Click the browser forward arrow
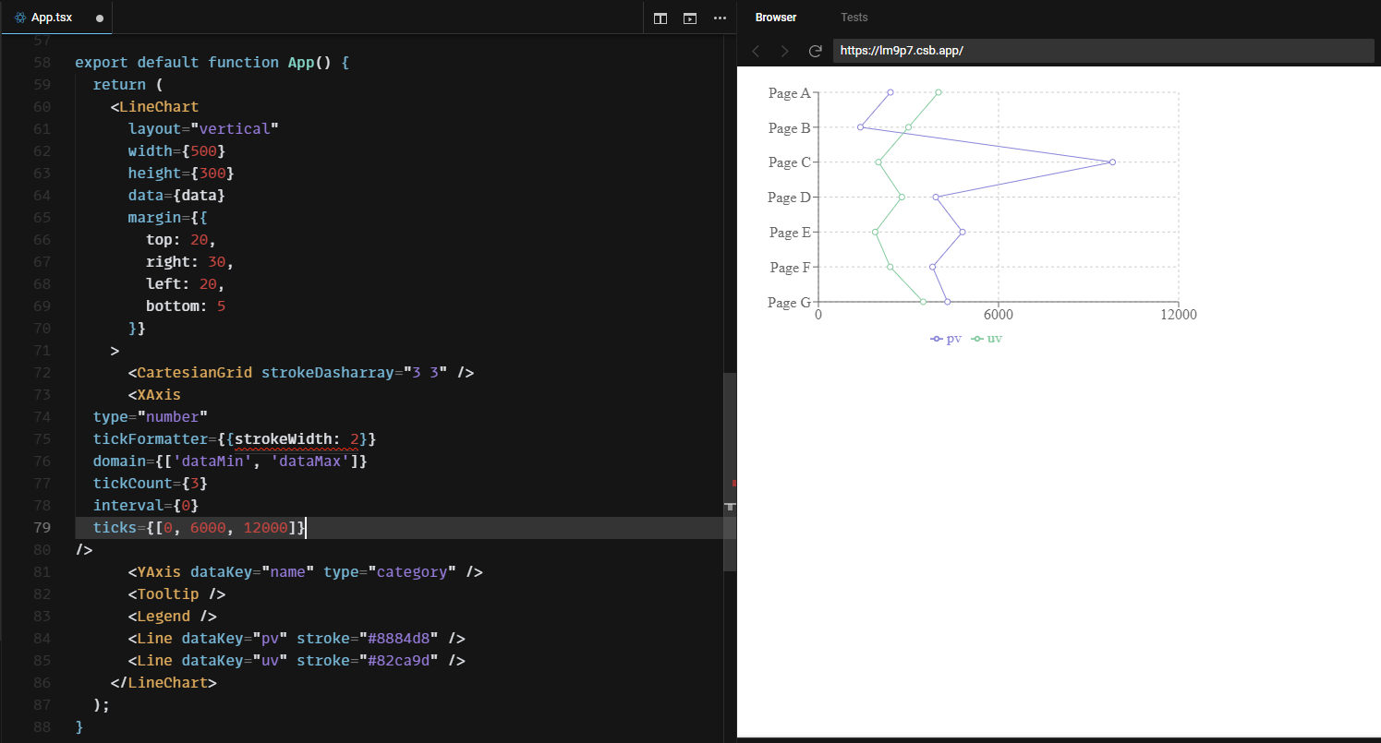This screenshot has height=743, width=1381. 784,51
